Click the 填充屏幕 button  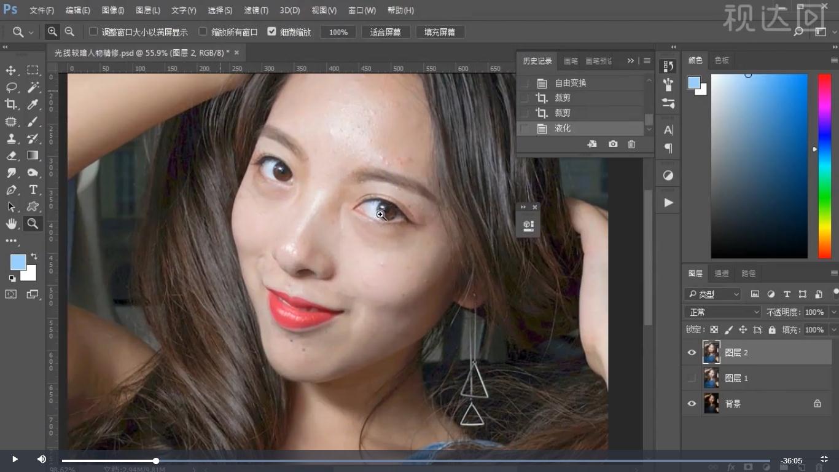[440, 32]
